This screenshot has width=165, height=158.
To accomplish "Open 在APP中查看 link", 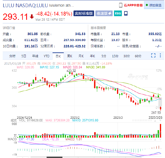I will (133, 5).
